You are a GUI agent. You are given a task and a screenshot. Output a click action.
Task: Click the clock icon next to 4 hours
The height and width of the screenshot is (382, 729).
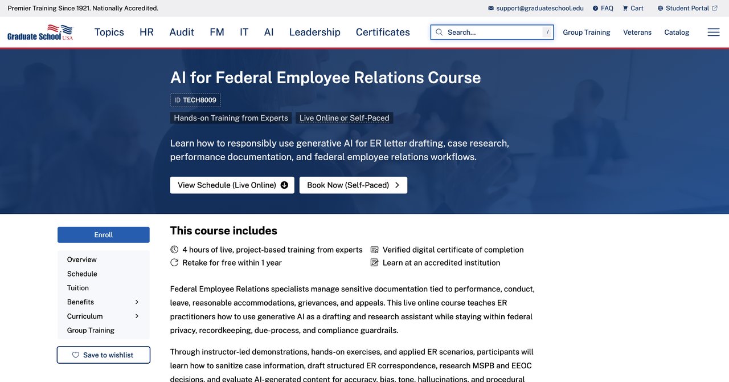click(x=174, y=250)
